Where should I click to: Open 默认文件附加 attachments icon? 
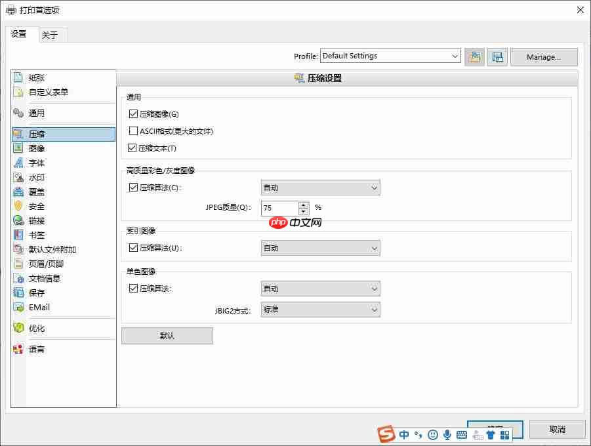(x=18, y=249)
